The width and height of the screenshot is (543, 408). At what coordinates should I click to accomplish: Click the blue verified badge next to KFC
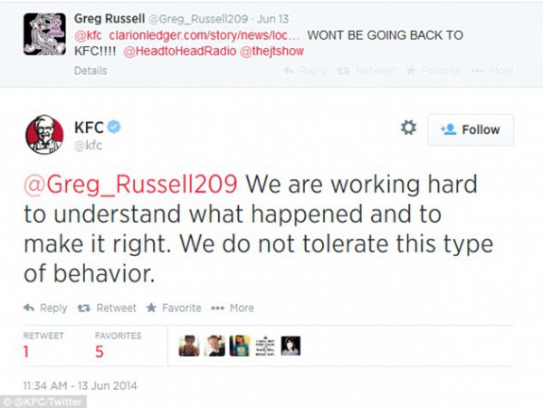tap(115, 127)
